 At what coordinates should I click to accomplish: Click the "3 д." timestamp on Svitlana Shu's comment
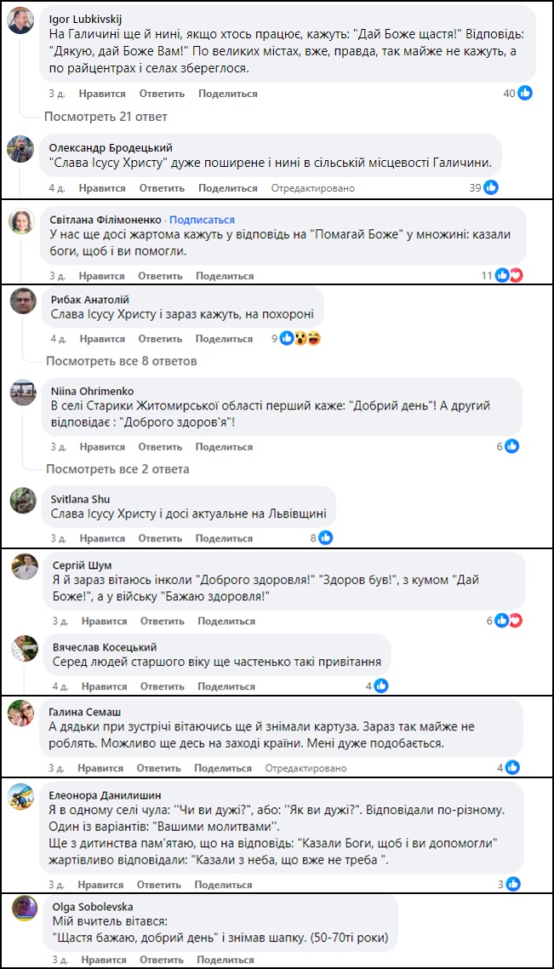pos(58,538)
